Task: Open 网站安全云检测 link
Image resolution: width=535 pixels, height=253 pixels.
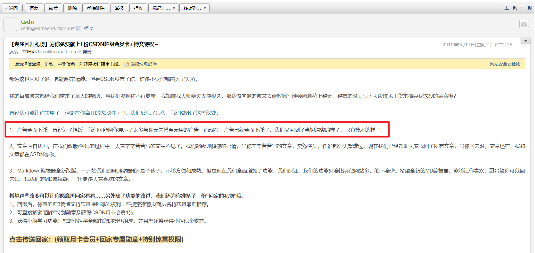Action: pyautogui.click(x=505, y=64)
